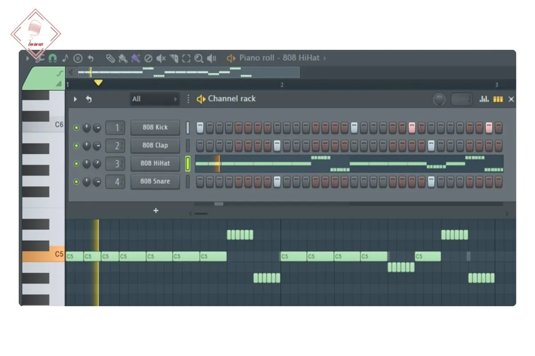The width and height of the screenshot is (535, 356).
Task: Toggle the Magnet snap icon in the toolbar
Action: click(53, 58)
